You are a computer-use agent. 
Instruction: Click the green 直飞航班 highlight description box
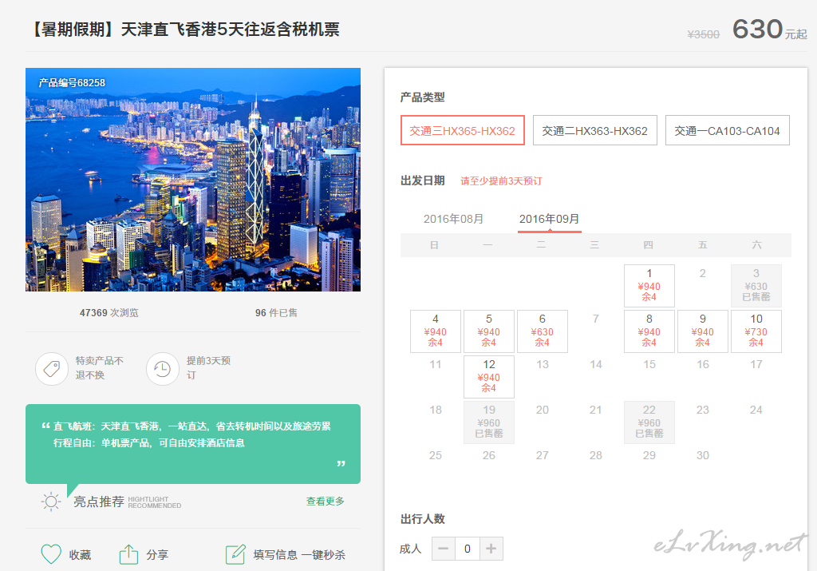tap(193, 444)
